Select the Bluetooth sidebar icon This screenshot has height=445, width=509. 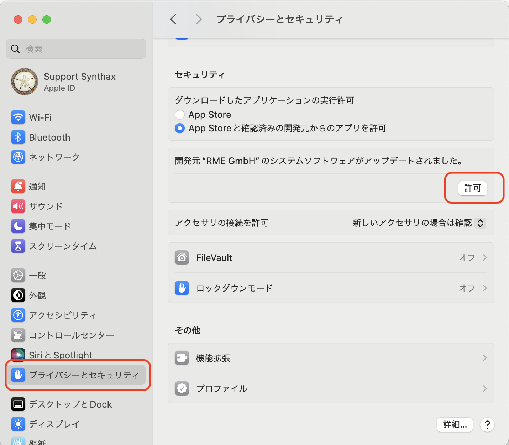click(18, 137)
